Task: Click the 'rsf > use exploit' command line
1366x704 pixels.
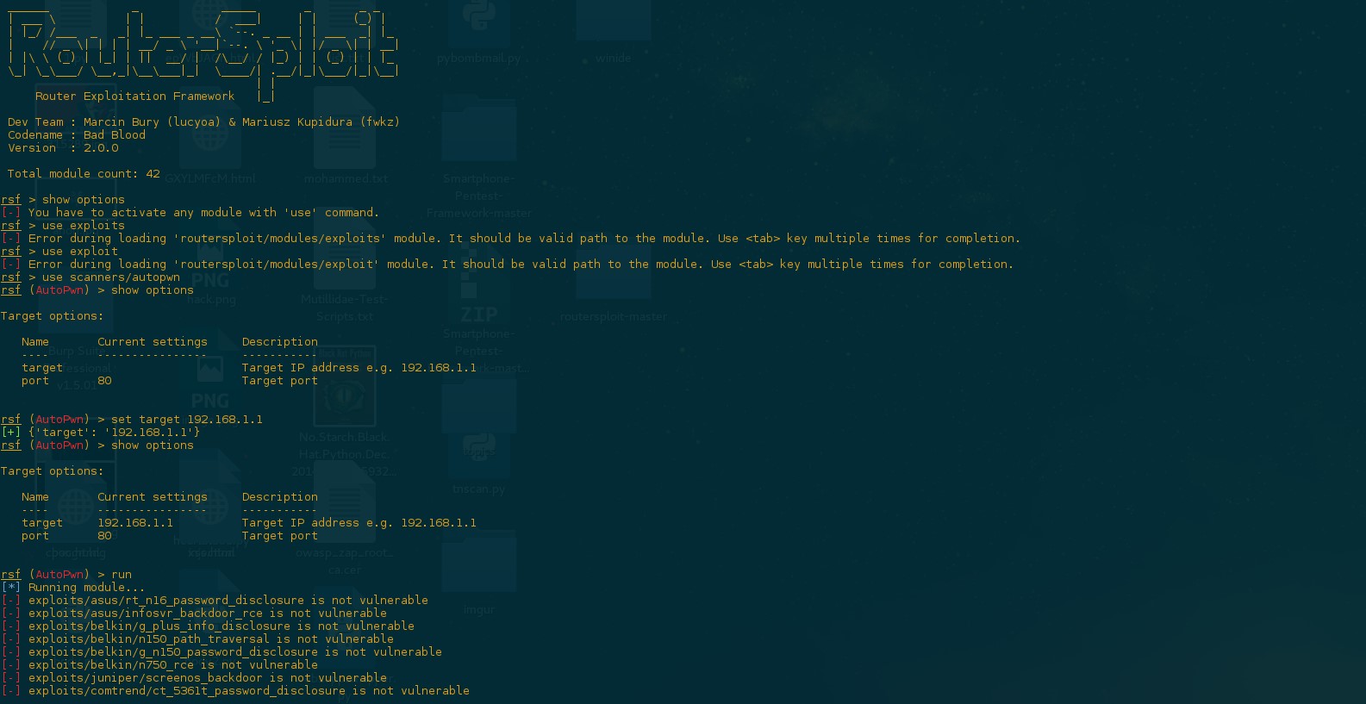Action: [x=59, y=252]
